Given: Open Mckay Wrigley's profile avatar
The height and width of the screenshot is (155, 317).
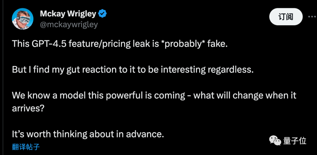Looking at the screenshot, I should point(23,19).
